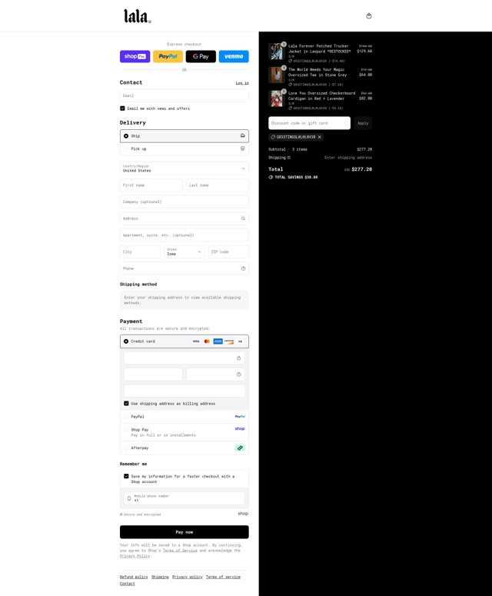The image size is (492, 596).
Task: Select the Pick up delivery option
Action: click(x=184, y=148)
